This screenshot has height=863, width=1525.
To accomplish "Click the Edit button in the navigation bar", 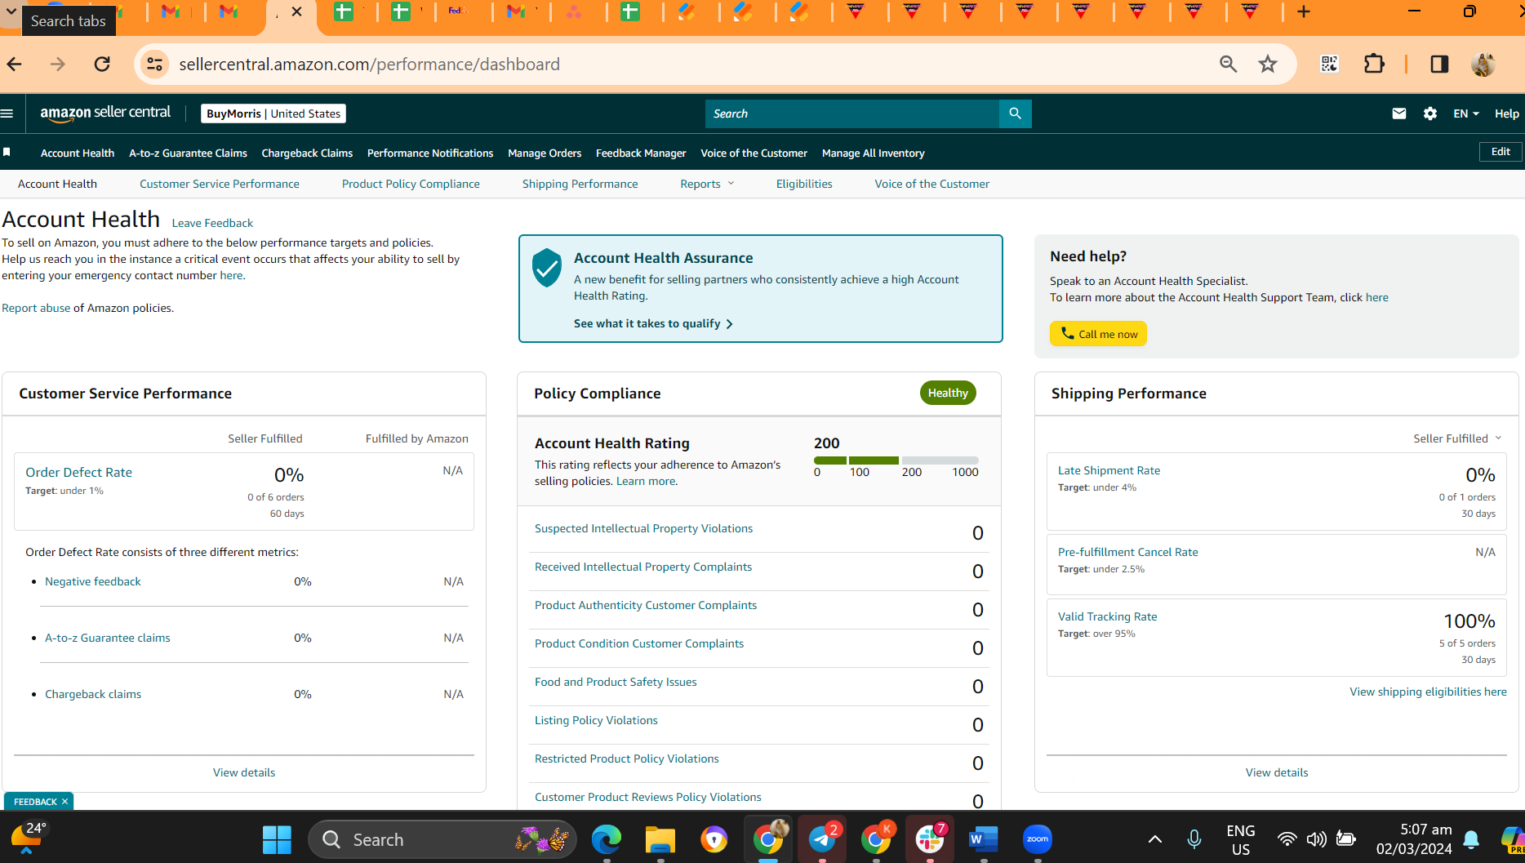I will tap(1501, 152).
